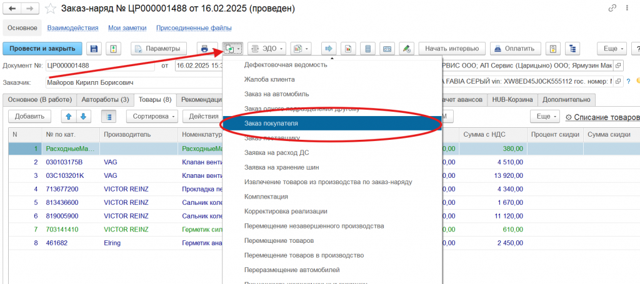The width and height of the screenshot is (640, 284).
Task: Open the Сортировка dropdown
Action: coord(152,116)
